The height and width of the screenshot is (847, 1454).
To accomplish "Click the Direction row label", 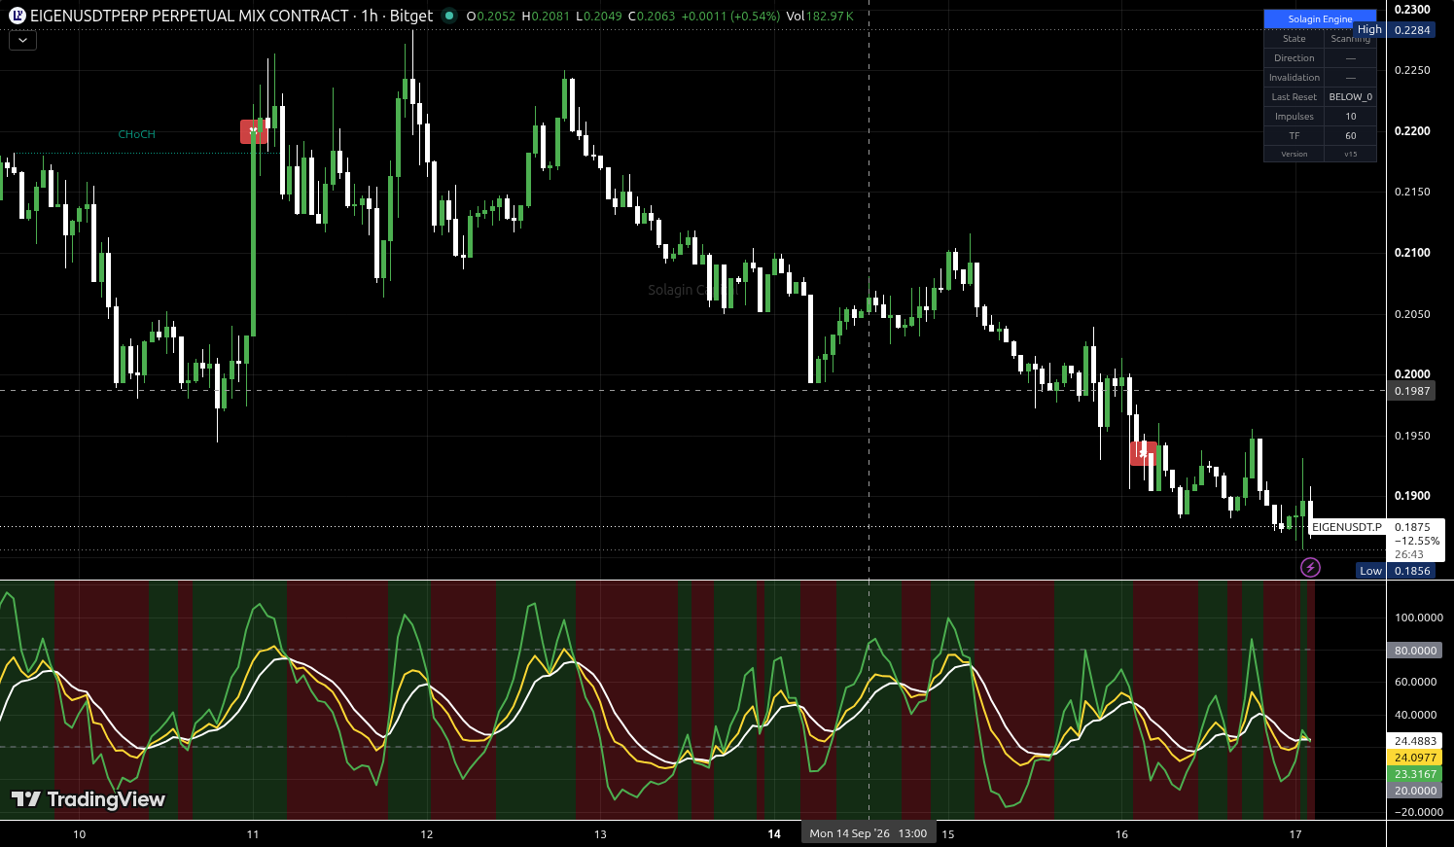I will (x=1294, y=58).
